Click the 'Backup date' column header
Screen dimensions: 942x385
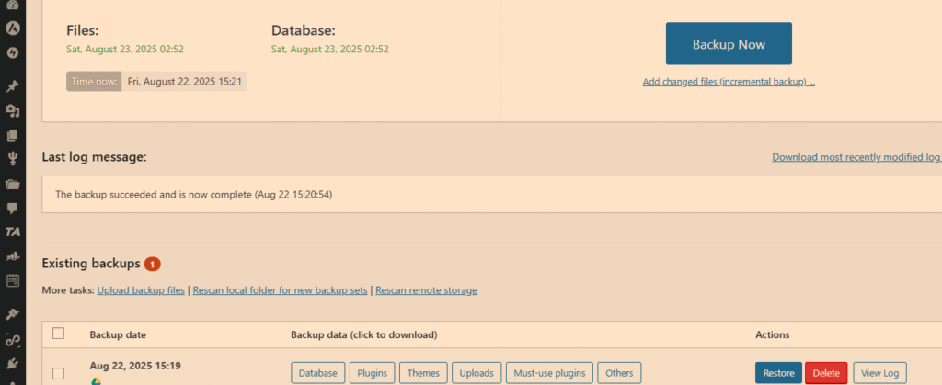[118, 334]
